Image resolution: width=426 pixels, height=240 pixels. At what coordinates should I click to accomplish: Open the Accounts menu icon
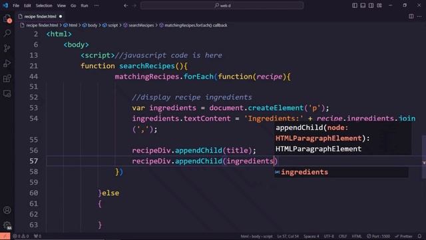[x=7, y=210]
